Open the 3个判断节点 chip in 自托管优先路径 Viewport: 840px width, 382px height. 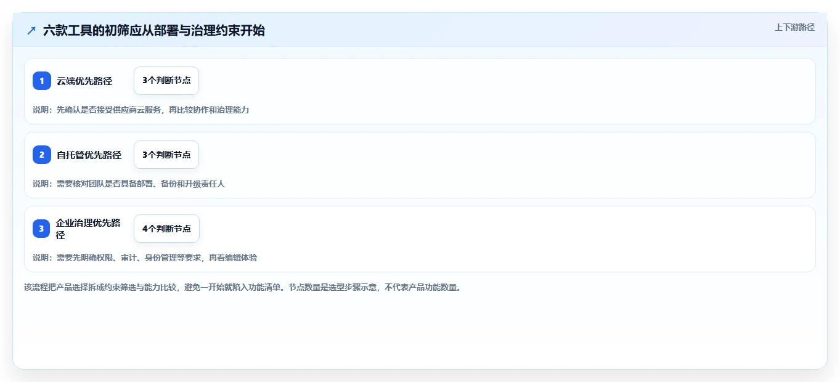pos(166,155)
